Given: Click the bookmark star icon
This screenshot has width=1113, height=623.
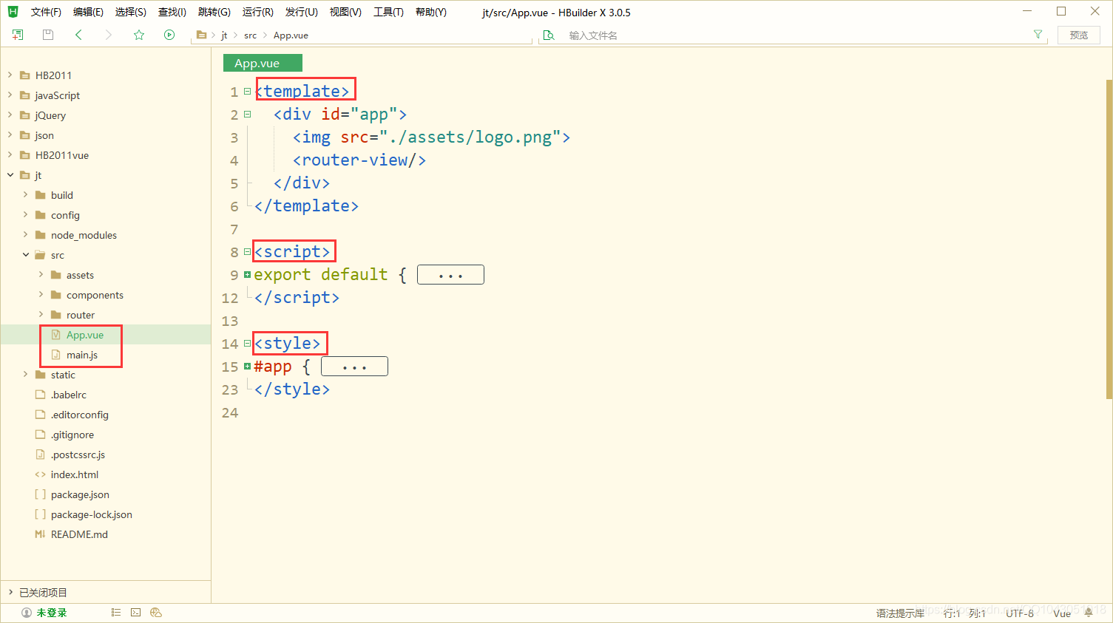Looking at the screenshot, I should 139,35.
